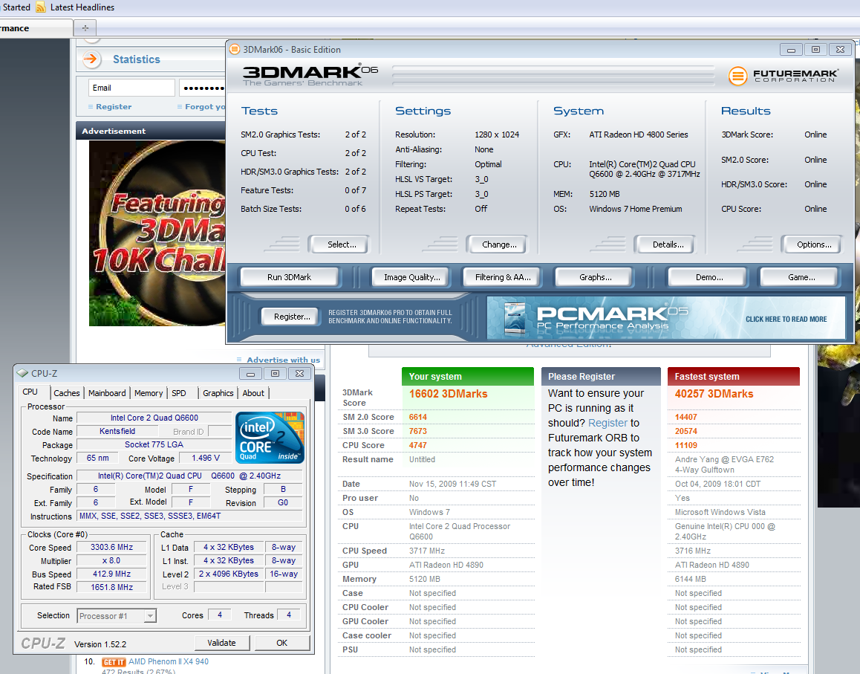Click the 'Fastest system' red header

point(734,377)
